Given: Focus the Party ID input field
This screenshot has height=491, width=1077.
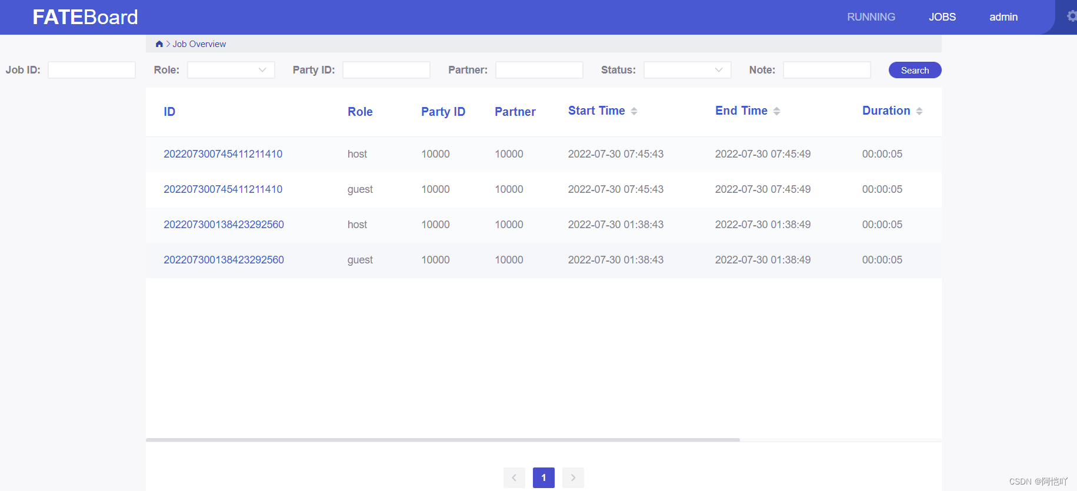Looking at the screenshot, I should pyautogui.click(x=386, y=70).
